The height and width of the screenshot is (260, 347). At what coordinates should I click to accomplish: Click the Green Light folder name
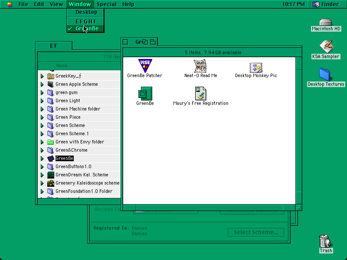[68, 101]
